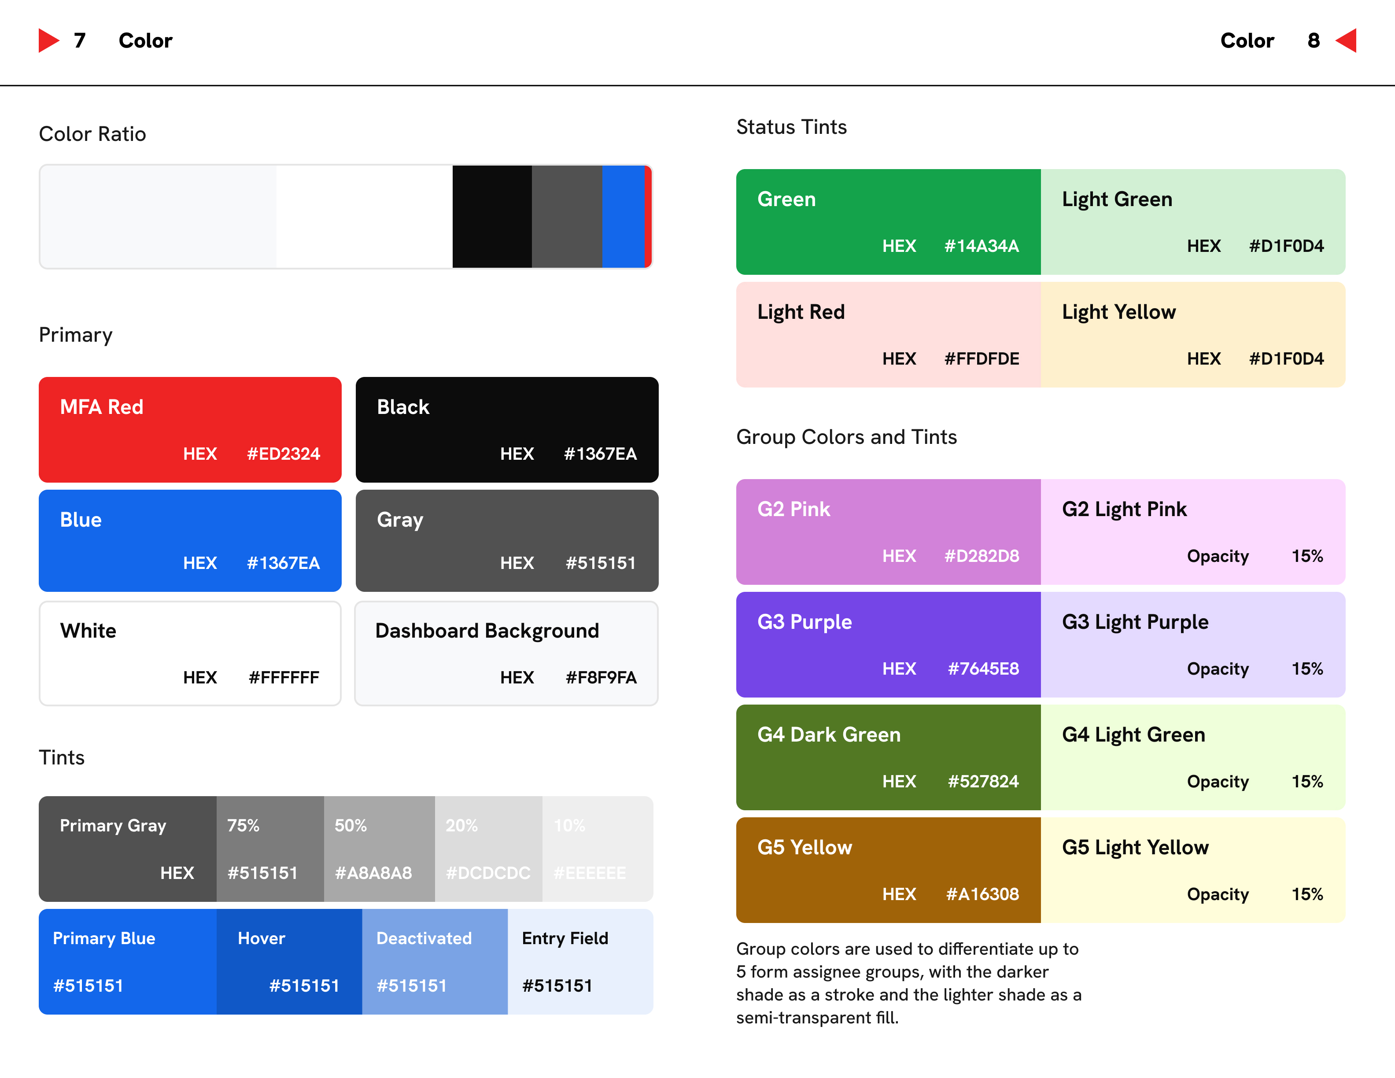1395x1078 pixels.
Task: Pick the Gray primary swatch
Action: (x=506, y=540)
